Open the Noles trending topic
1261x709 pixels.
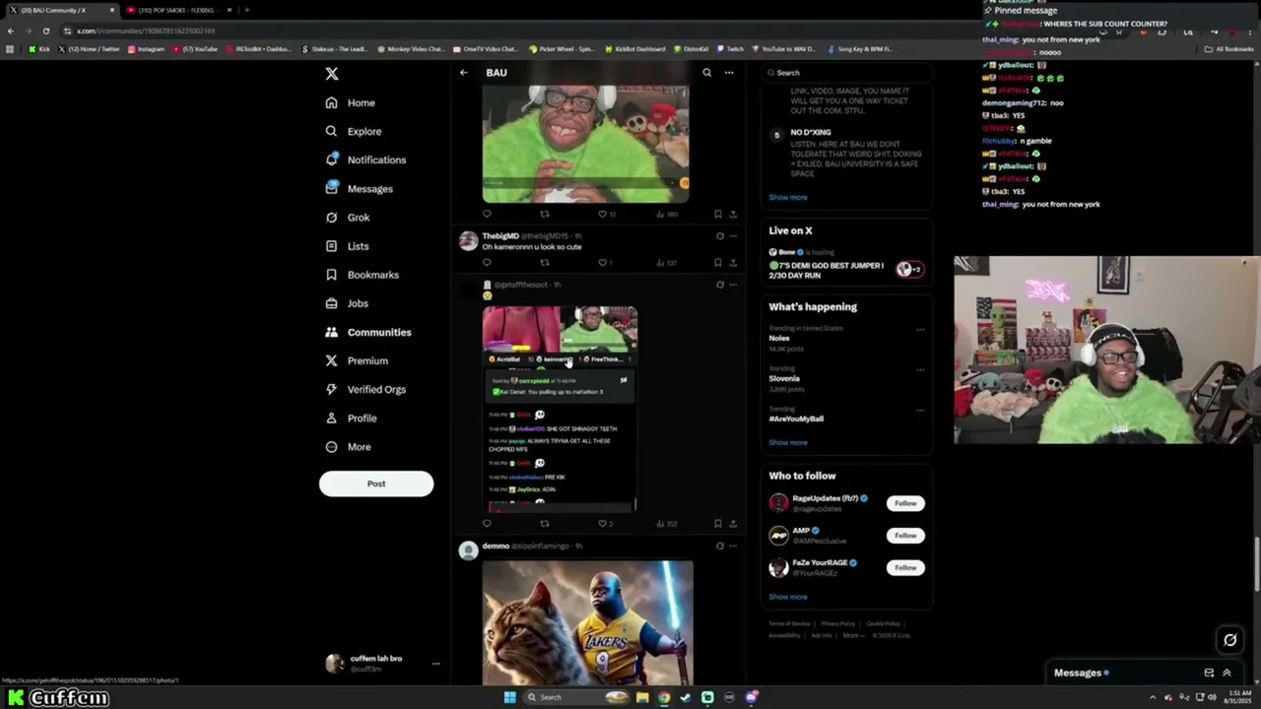779,338
